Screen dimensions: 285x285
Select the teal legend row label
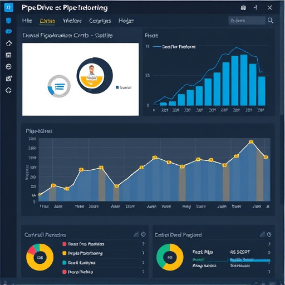coord(82,263)
